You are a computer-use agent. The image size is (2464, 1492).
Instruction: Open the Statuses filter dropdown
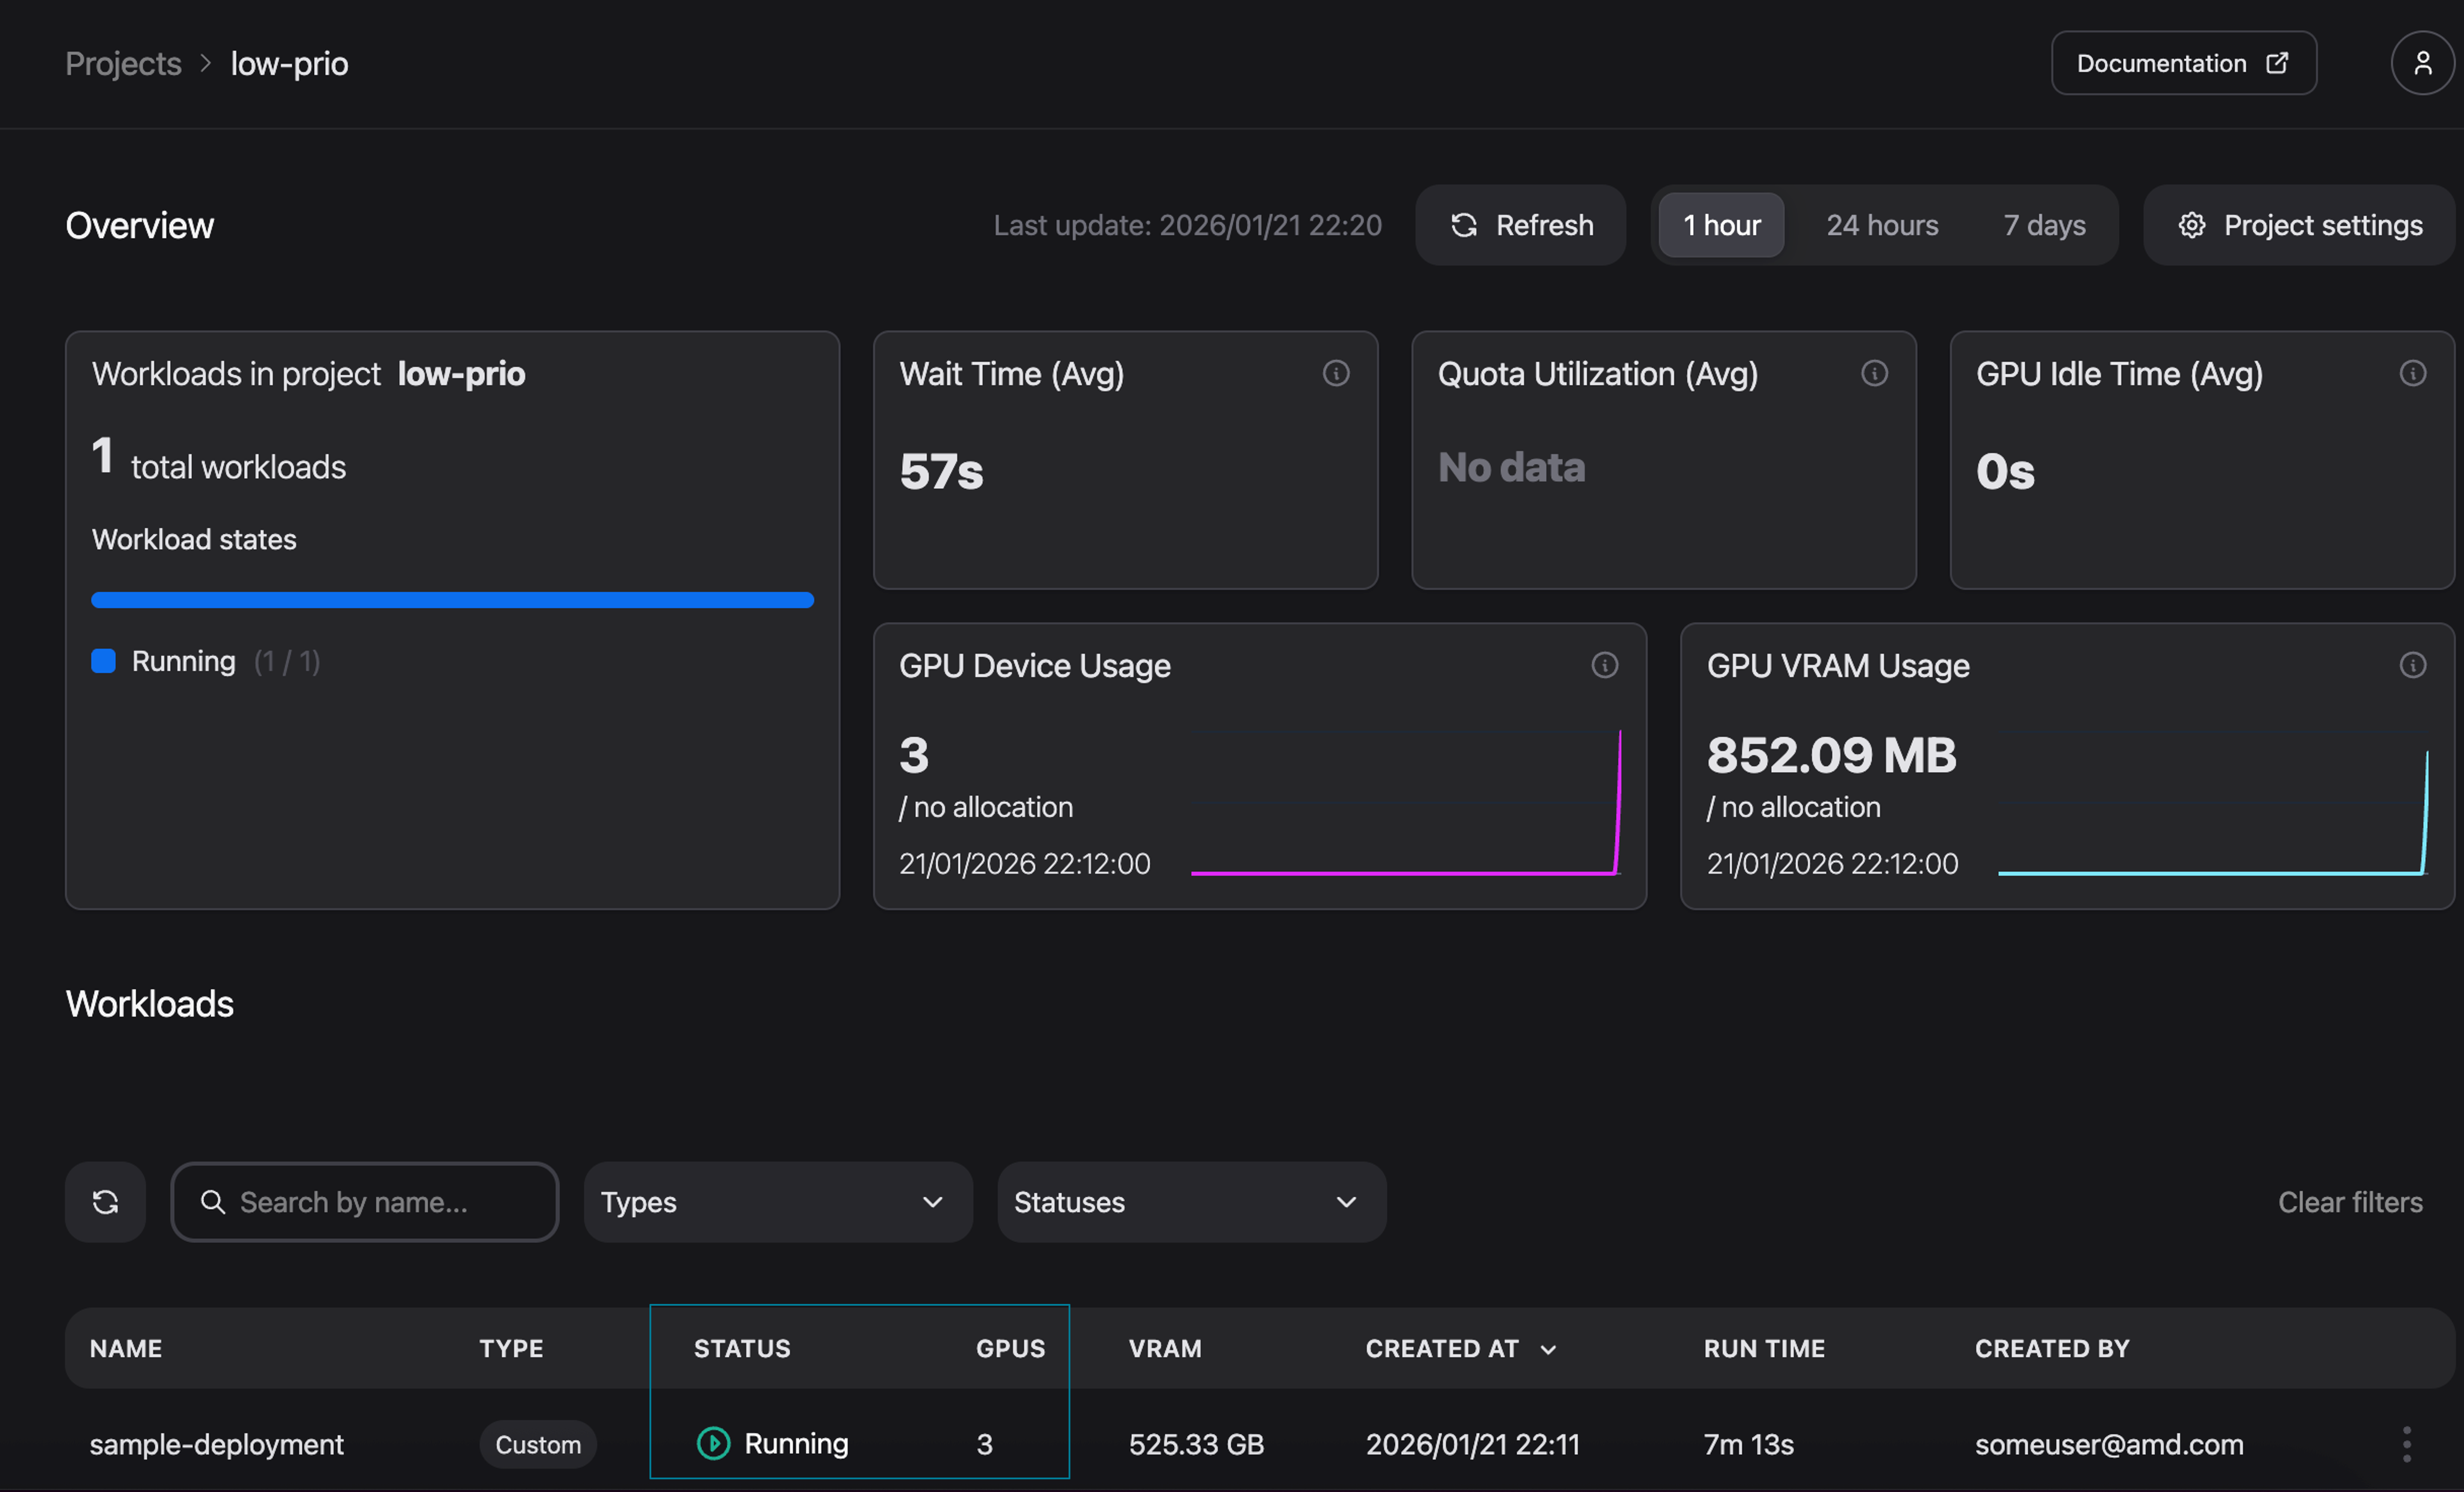[x=1191, y=1201]
